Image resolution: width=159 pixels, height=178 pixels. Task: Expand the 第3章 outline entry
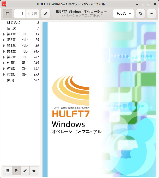[x=4, y=46]
